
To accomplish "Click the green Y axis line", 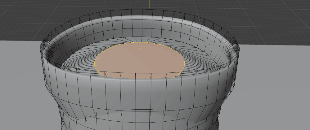I will tap(149, 6).
